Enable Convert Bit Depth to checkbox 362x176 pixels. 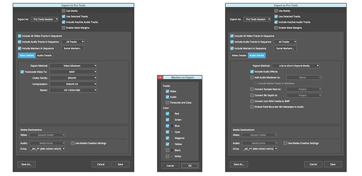tap(252, 95)
